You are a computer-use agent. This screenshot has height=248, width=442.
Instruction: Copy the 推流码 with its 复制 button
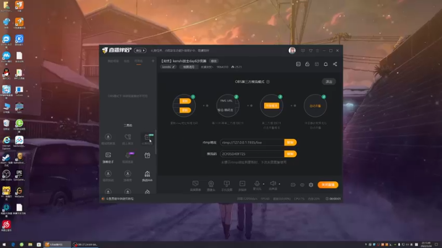(291, 154)
